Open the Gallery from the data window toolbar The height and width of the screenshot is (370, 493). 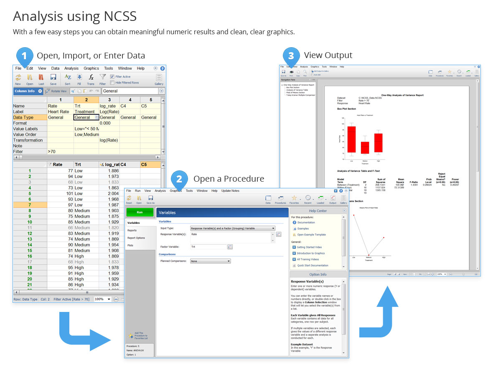[159, 78]
